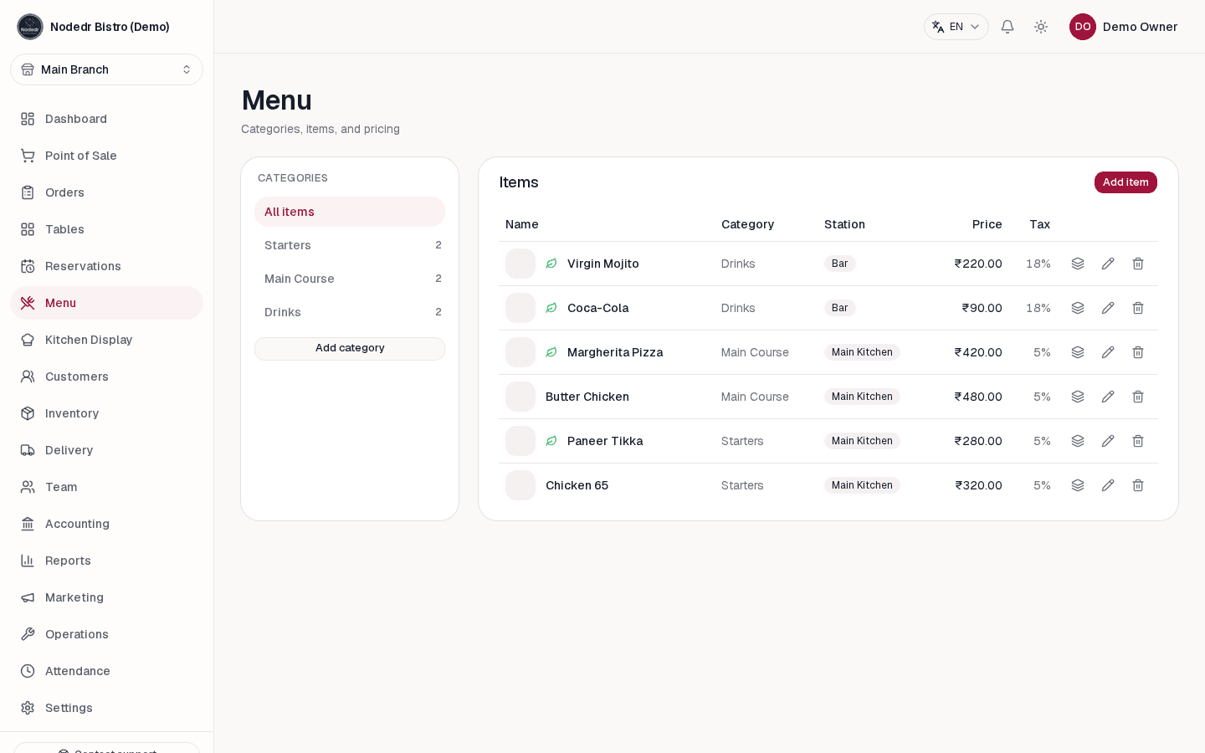Go to Dashboard in the sidebar

pyautogui.click(x=106, y=119)
